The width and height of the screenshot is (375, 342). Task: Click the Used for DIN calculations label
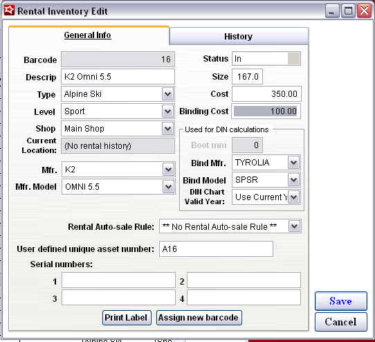[227, 129]
